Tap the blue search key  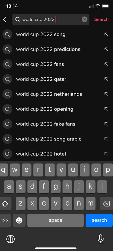(x=99, y=220)
